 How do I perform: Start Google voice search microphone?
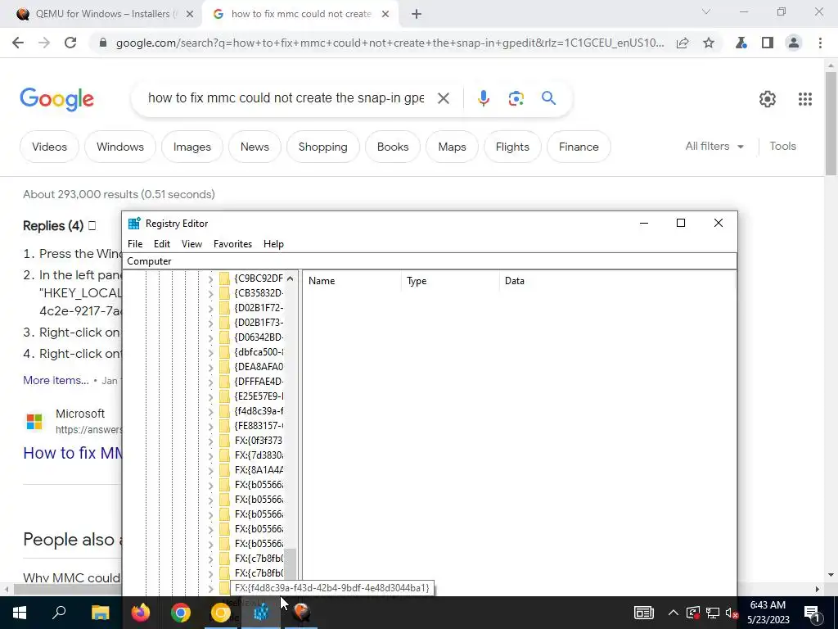pos(483,98)
